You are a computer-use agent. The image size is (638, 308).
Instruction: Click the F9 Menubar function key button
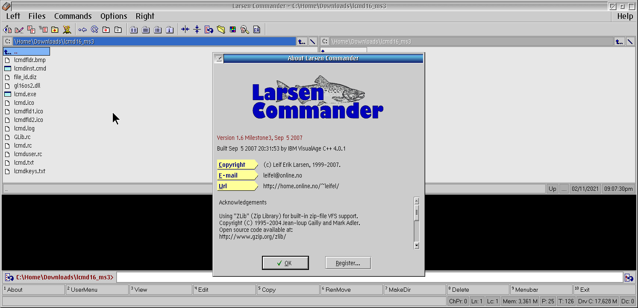tap(541, 290)
